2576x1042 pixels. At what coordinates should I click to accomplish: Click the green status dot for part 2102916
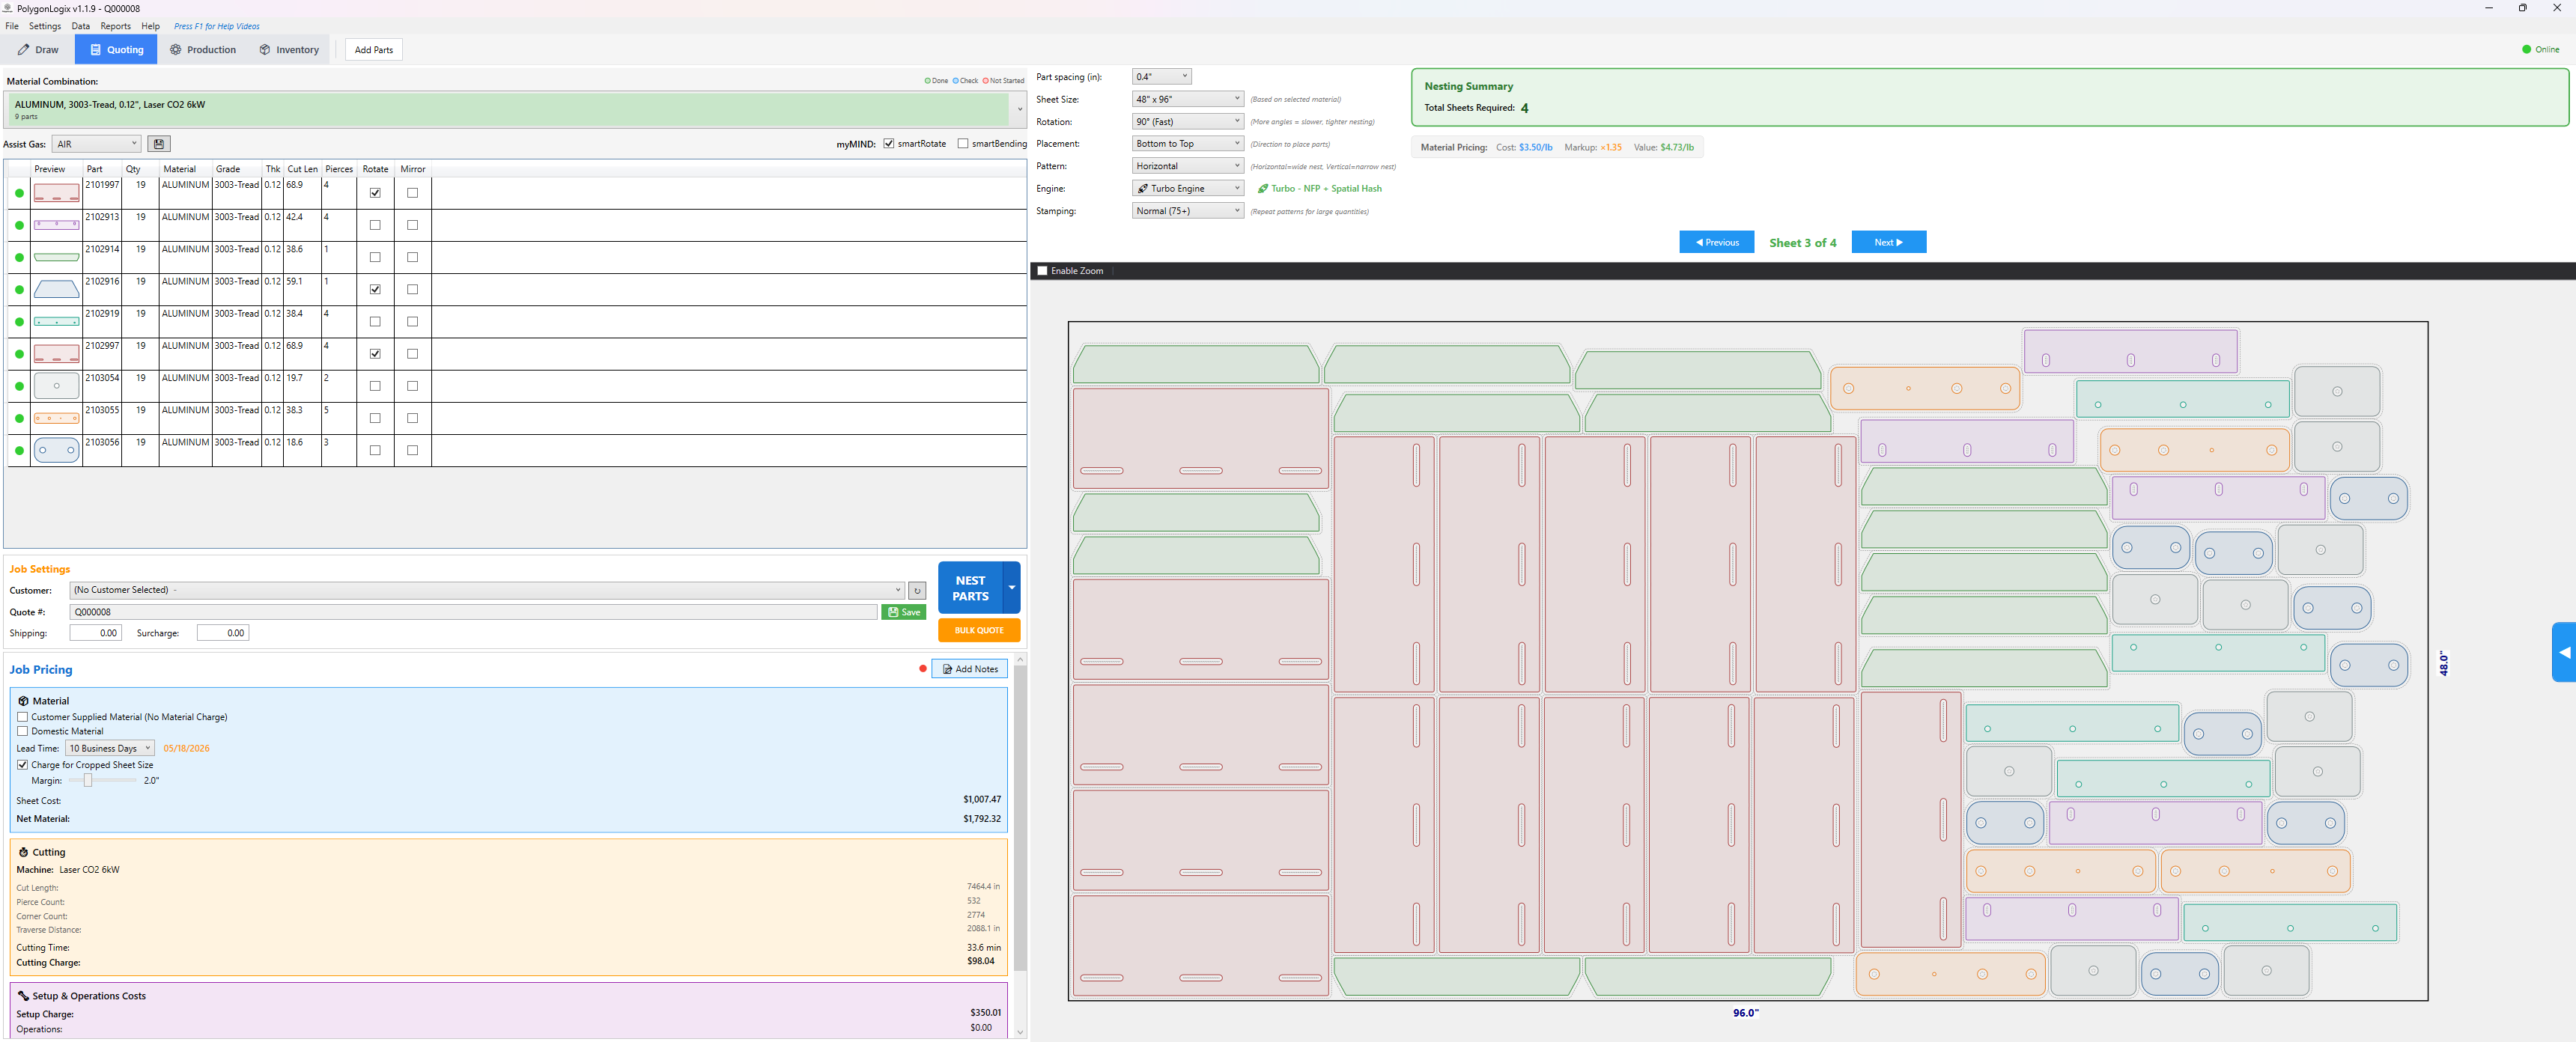tap(19, 290)
